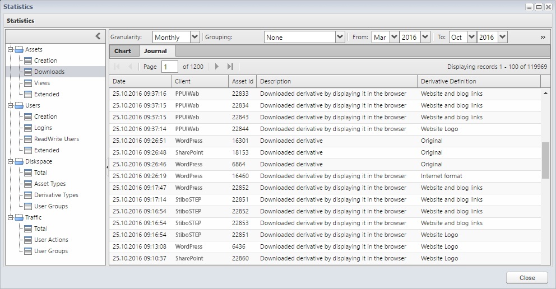Go to next page arrow
Viewport: 556px width, 289px height.
pyautogui.click(x=217, y=66)
